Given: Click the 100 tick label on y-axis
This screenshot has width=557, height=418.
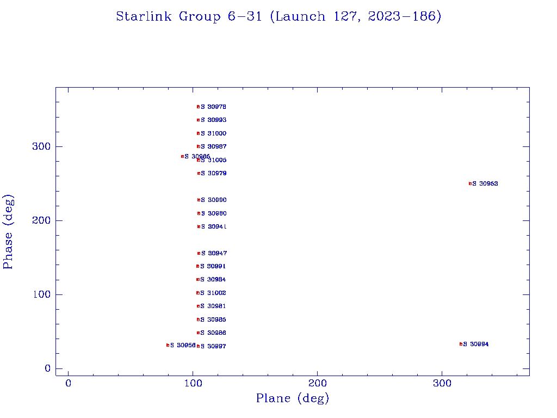Looking at the screenshot, I should click(x=40, y=294).
